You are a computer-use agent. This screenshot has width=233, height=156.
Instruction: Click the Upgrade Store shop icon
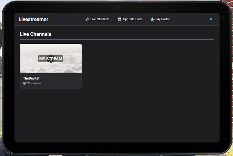coord(120,19)
